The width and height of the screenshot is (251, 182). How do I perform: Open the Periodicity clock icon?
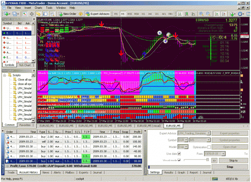(241, 14)
